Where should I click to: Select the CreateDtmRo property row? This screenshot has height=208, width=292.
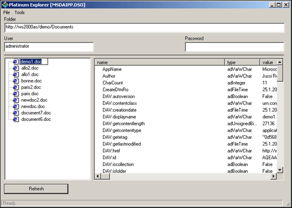click(186, 90)
